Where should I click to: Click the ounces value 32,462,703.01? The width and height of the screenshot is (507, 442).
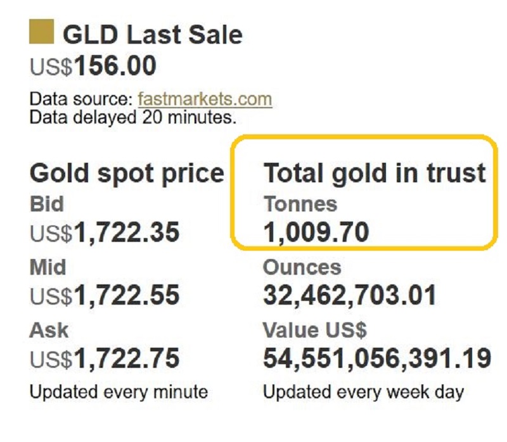coord(349,295)
